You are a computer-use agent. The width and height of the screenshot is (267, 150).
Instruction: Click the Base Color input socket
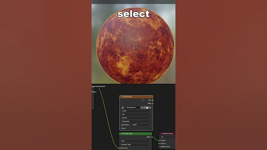click(119, 148)
